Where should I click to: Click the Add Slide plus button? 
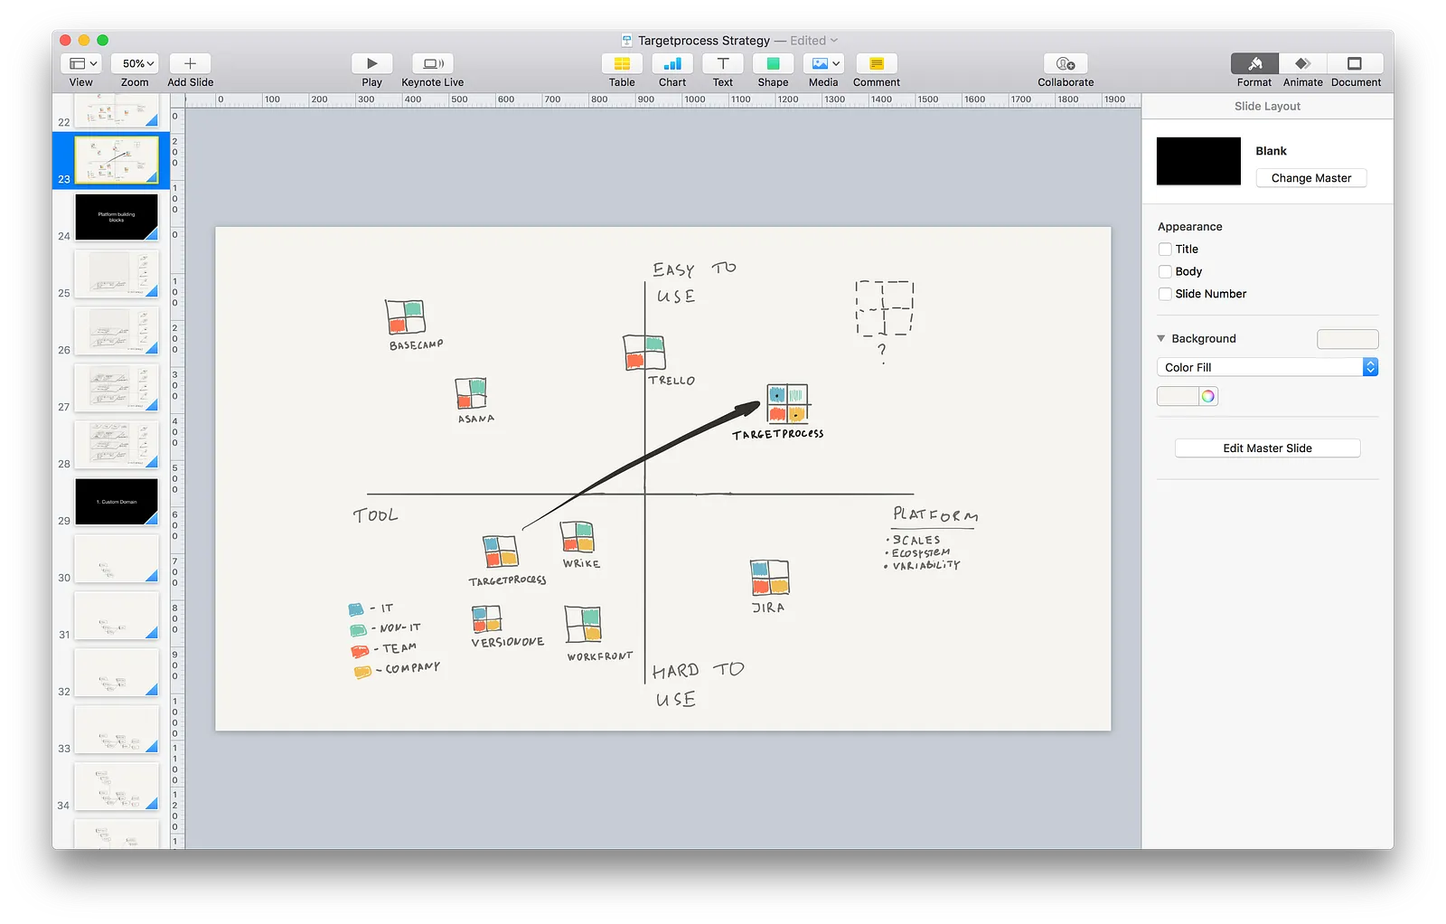point(190,63)
